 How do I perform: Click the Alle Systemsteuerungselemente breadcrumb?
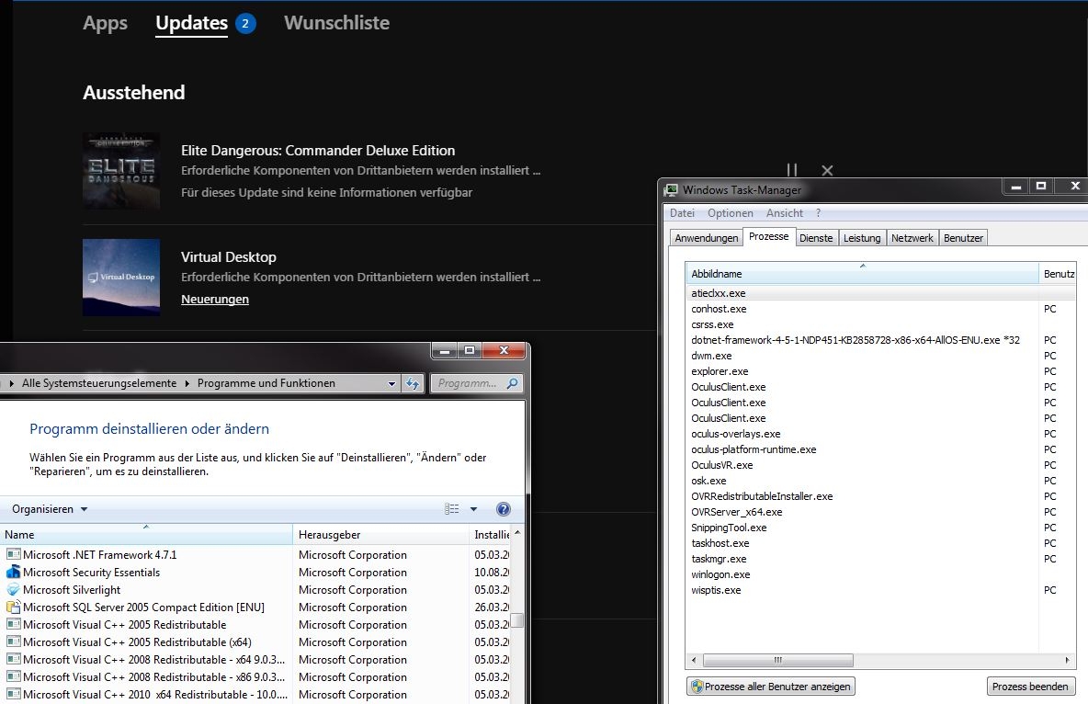click(99, 383)
